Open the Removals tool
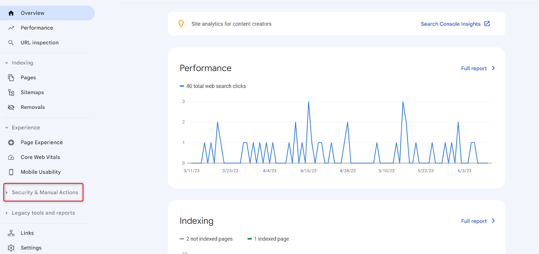The width and height of the screenshot is (539, 254). point(47,107)
